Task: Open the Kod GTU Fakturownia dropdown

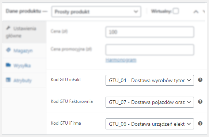Action: tap(150, 102)
